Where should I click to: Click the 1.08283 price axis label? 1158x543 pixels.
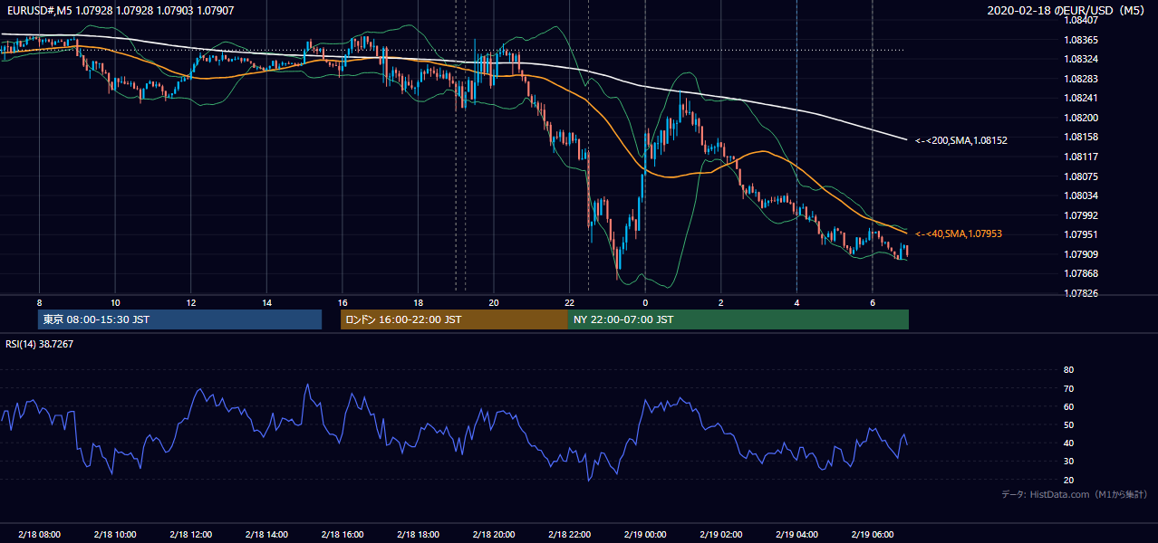(x=1081, y=79)
